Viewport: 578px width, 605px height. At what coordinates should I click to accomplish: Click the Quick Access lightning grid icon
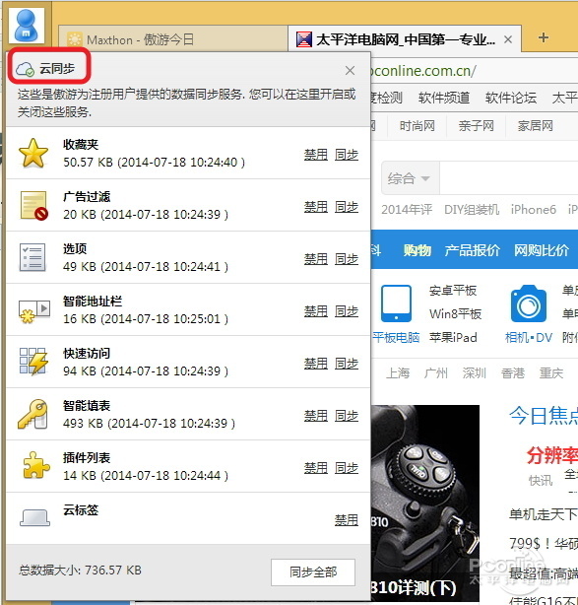pyautogui.click(x=33, y=362)
